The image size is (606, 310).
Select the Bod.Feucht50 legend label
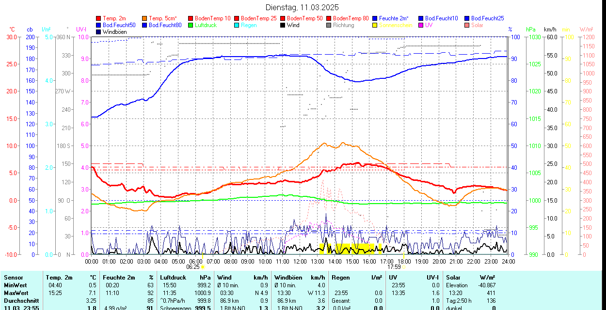click(x=119, y=25)
